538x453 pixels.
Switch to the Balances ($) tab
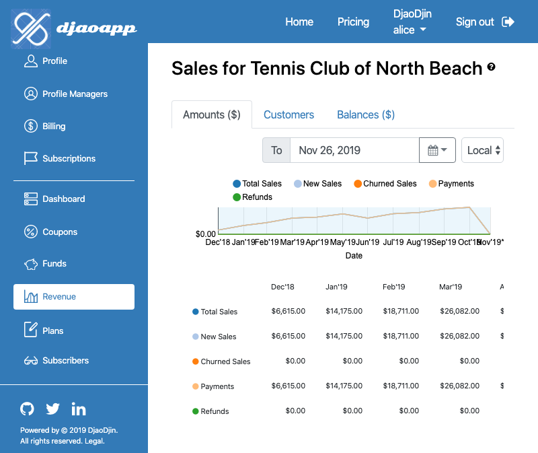point(366,114)
